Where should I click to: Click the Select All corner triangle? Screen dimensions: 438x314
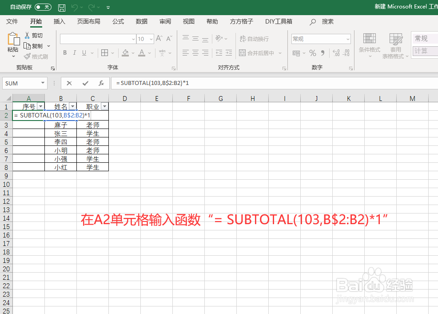coord(8,98)
